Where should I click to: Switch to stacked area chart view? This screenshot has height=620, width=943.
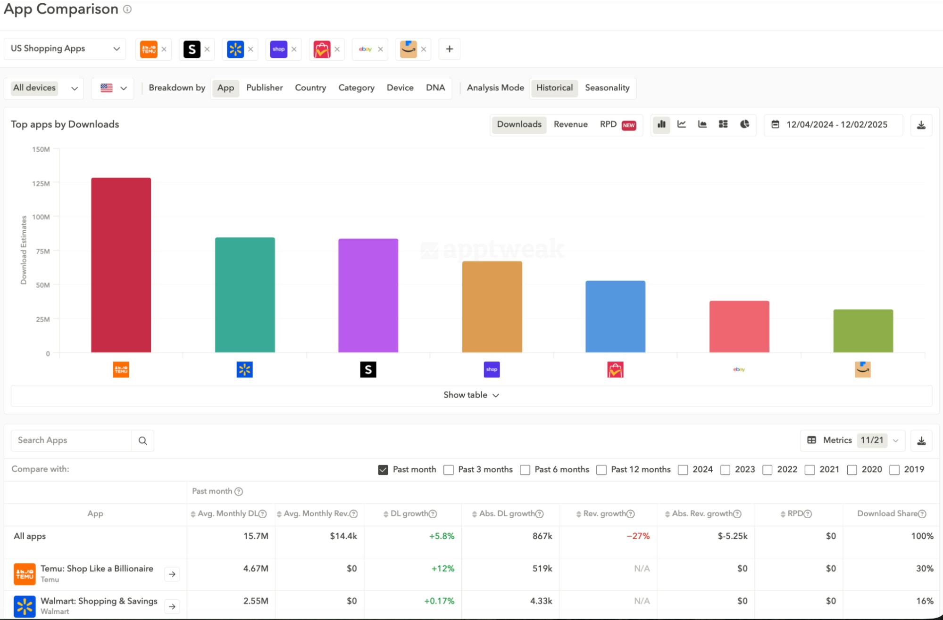(x=702, y=125)
